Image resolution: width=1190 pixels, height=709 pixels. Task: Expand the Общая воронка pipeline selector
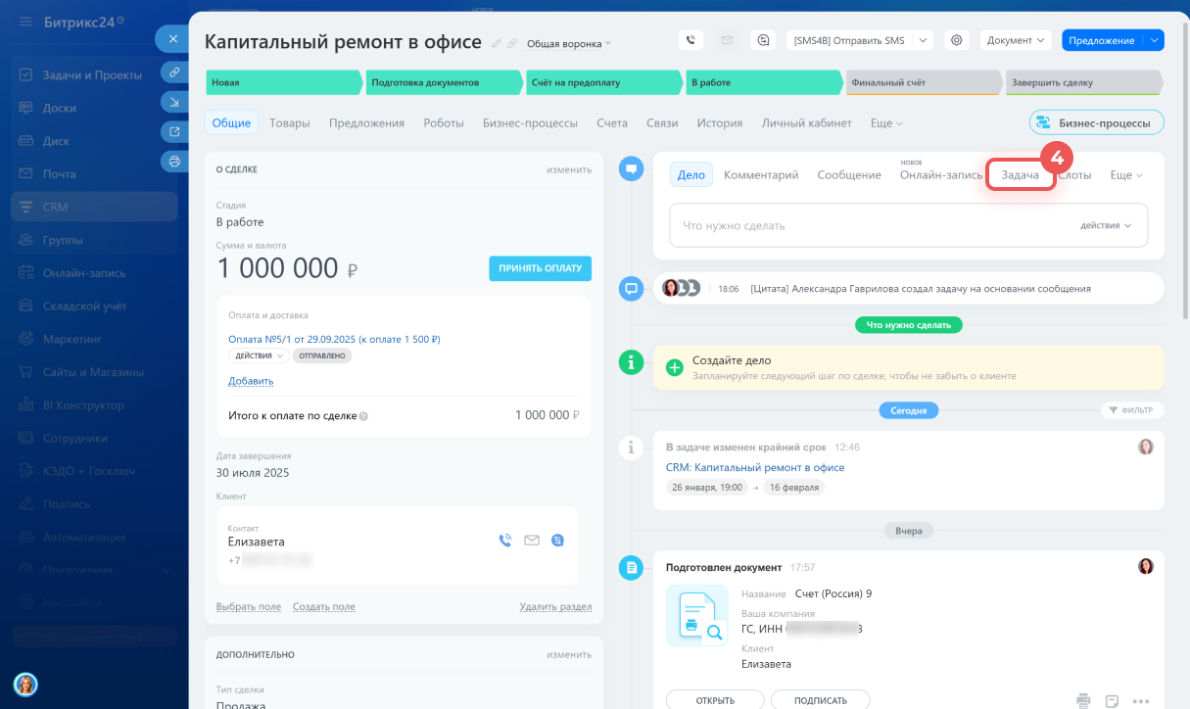click(x=568, y=43)
